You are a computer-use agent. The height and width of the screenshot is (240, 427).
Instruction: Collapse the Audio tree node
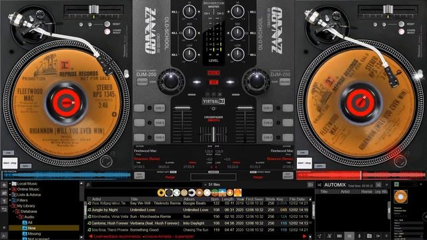tap(17, 217)
